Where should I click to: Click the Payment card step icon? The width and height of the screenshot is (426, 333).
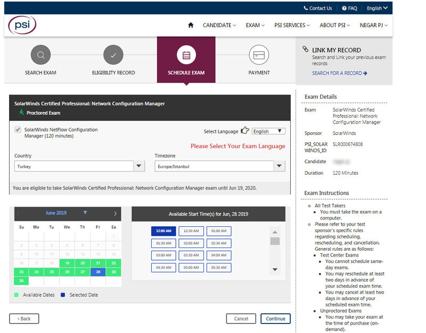click(259, 55)
